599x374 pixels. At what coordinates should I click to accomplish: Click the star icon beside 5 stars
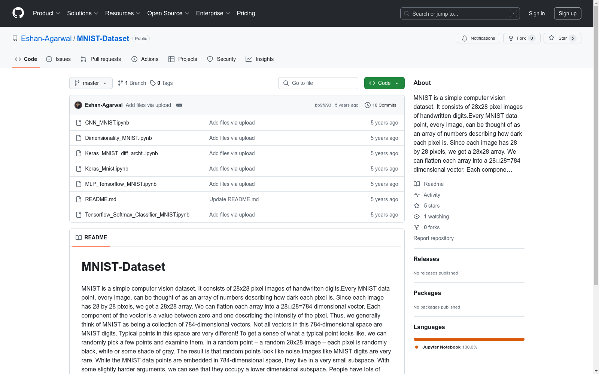[x=417, y=206]
